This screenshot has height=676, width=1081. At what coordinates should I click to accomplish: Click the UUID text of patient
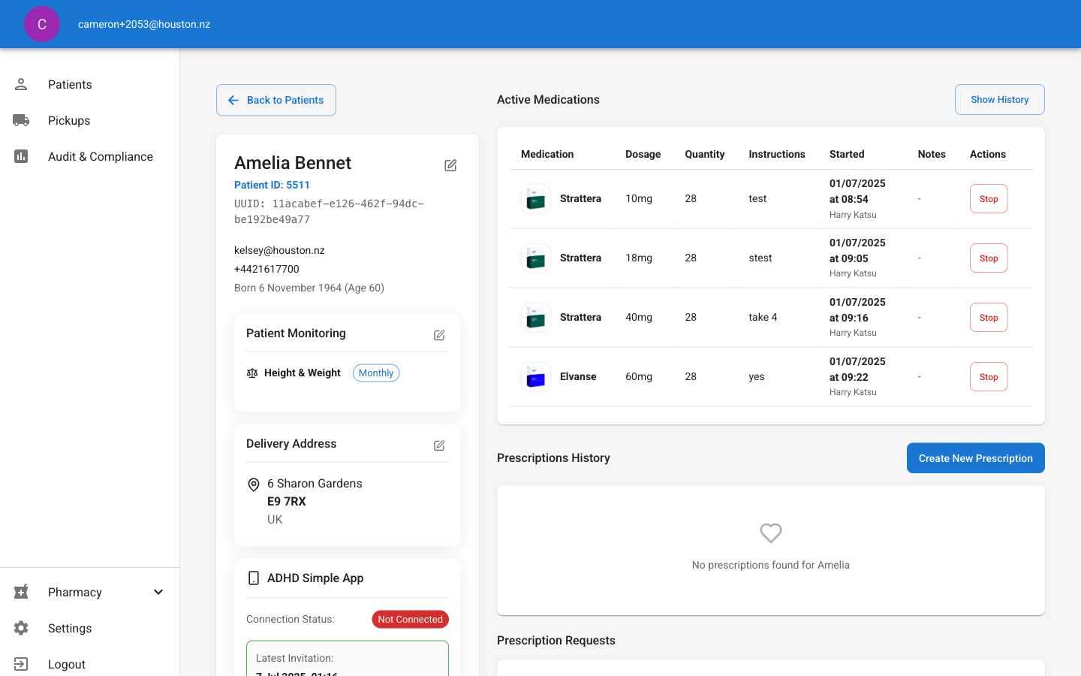330,212
